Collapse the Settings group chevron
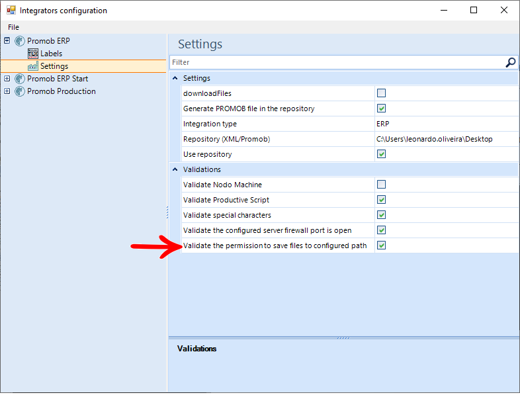Image resolution: width=520 pixels, height=397 pixels. click(x=175, y=78)
